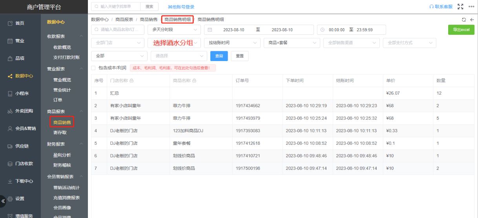Open the 营业 calendar icon in sidebar
The width and height of the screenshot is (478, 218).
pyautogui.click(x=10, y=41)
